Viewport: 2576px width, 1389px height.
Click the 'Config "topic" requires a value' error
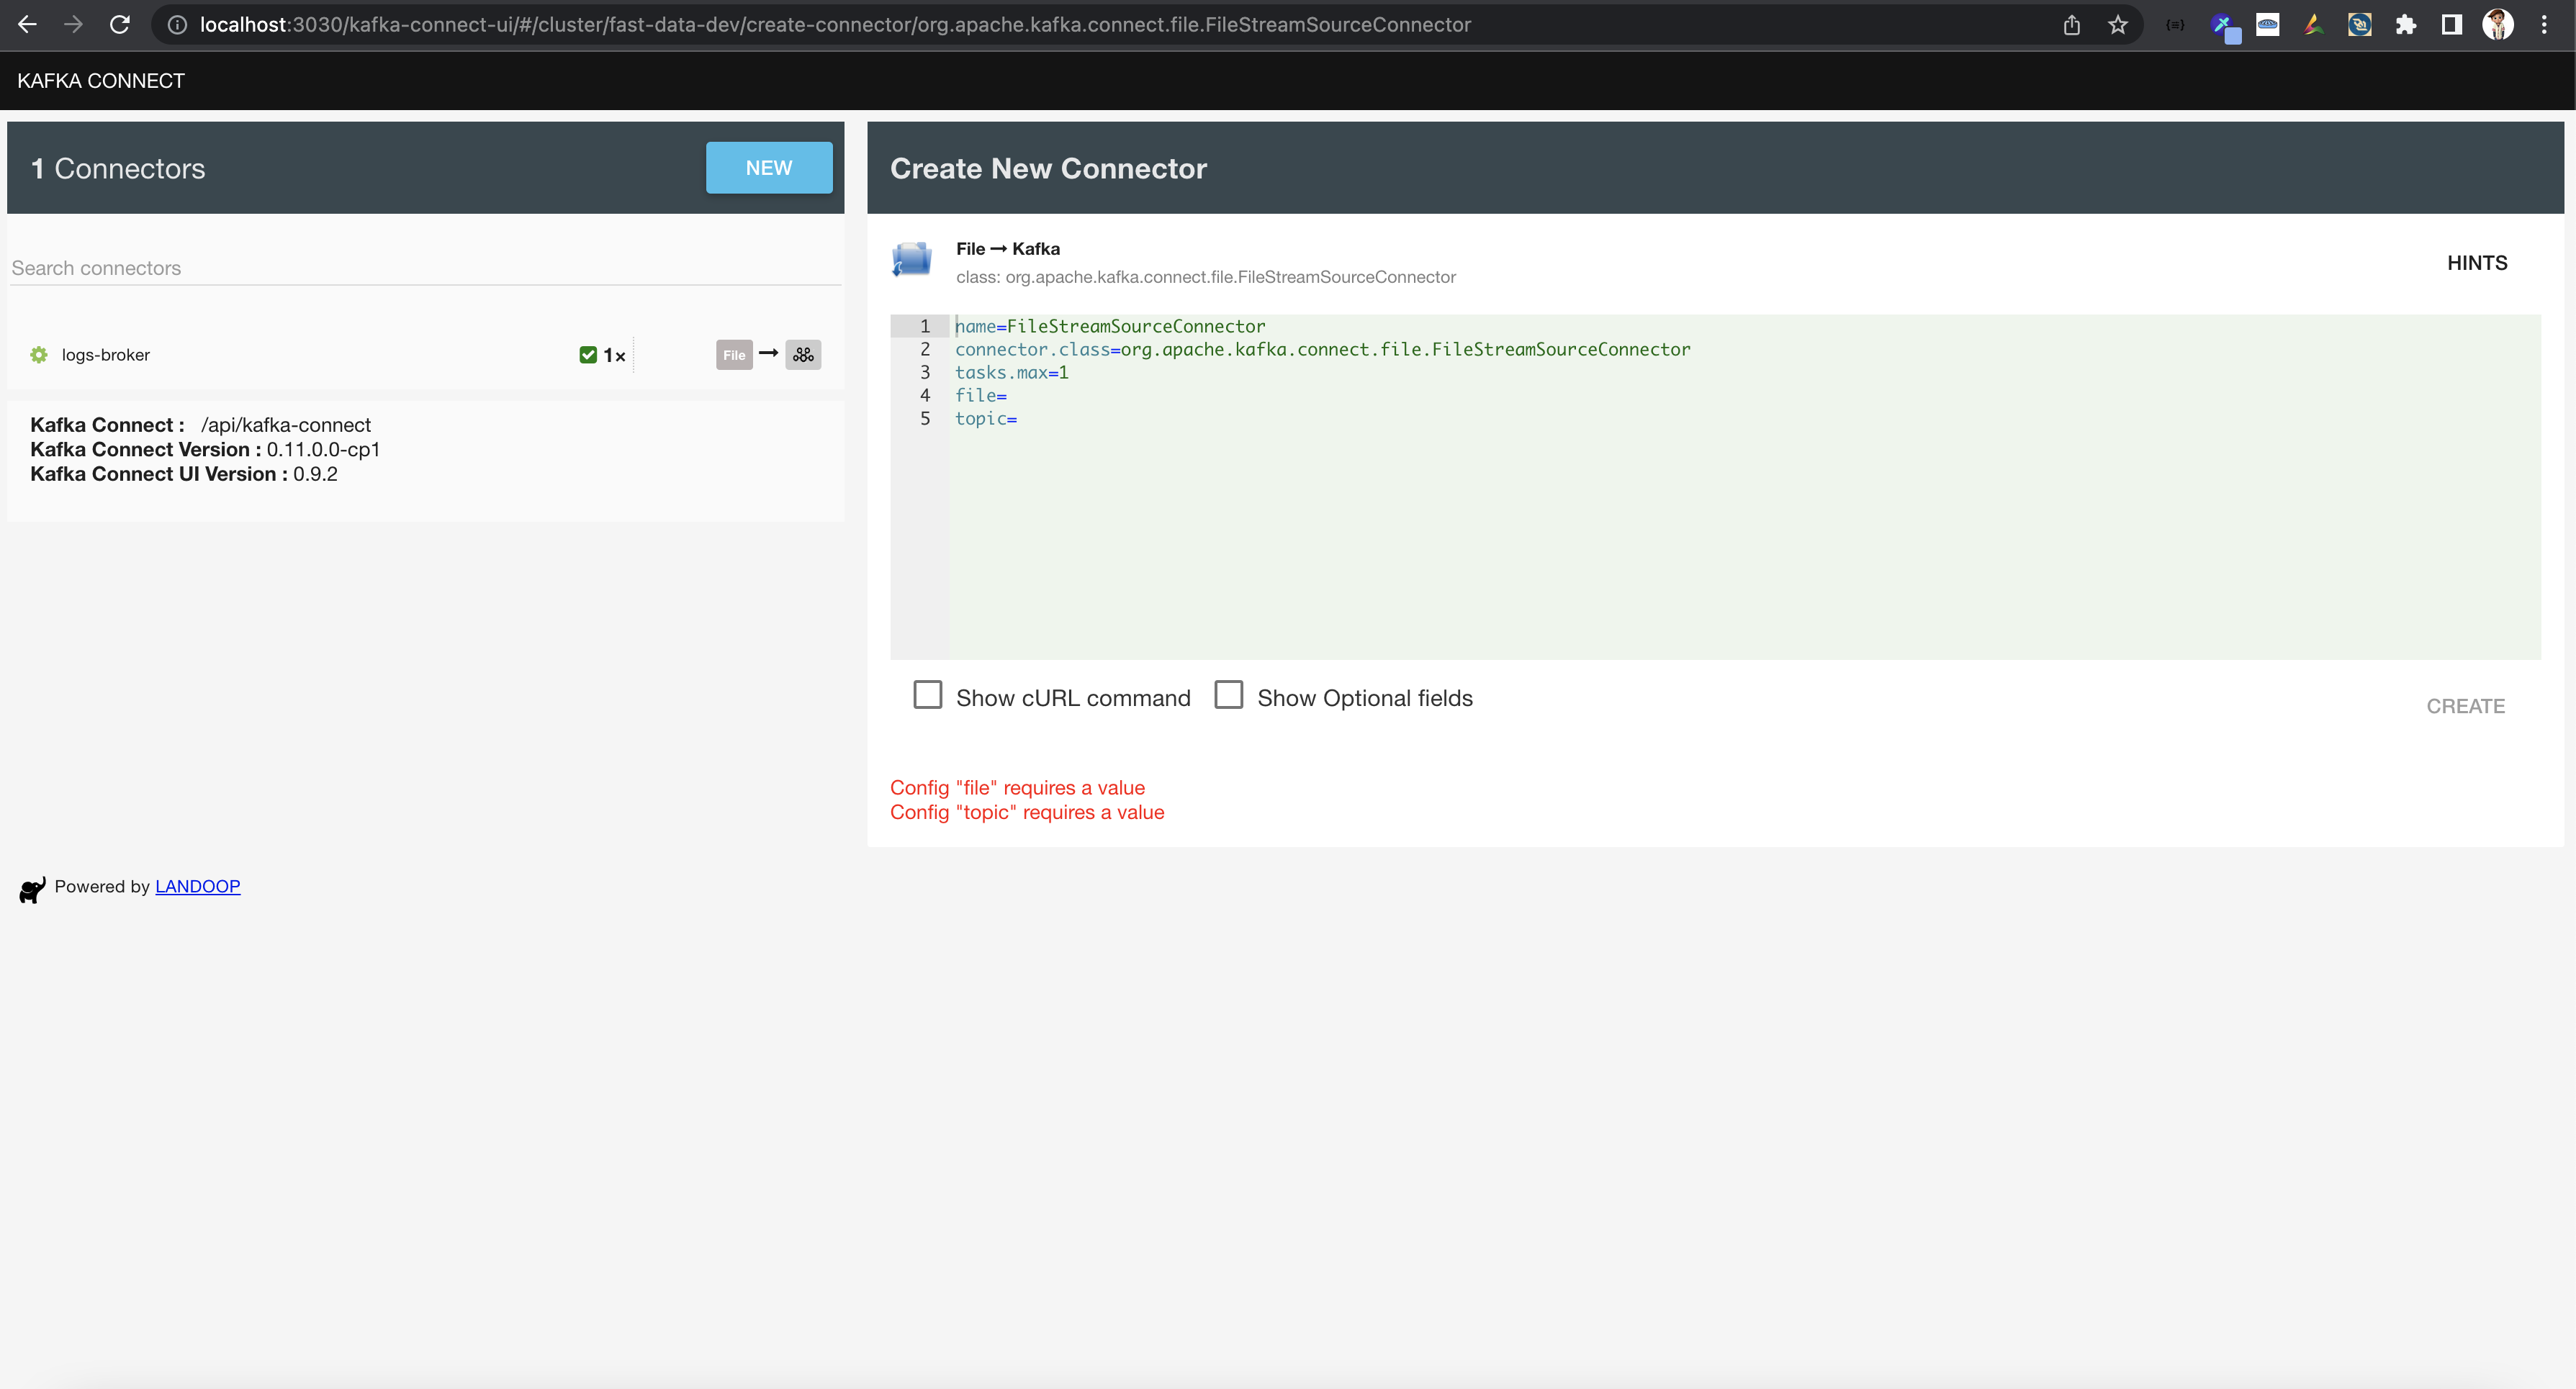tap(1027, 813)
